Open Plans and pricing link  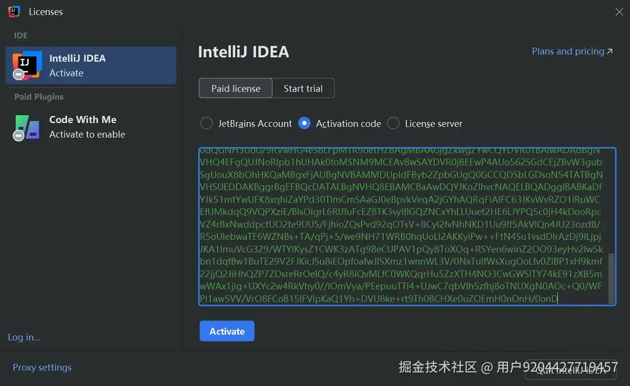572,52
